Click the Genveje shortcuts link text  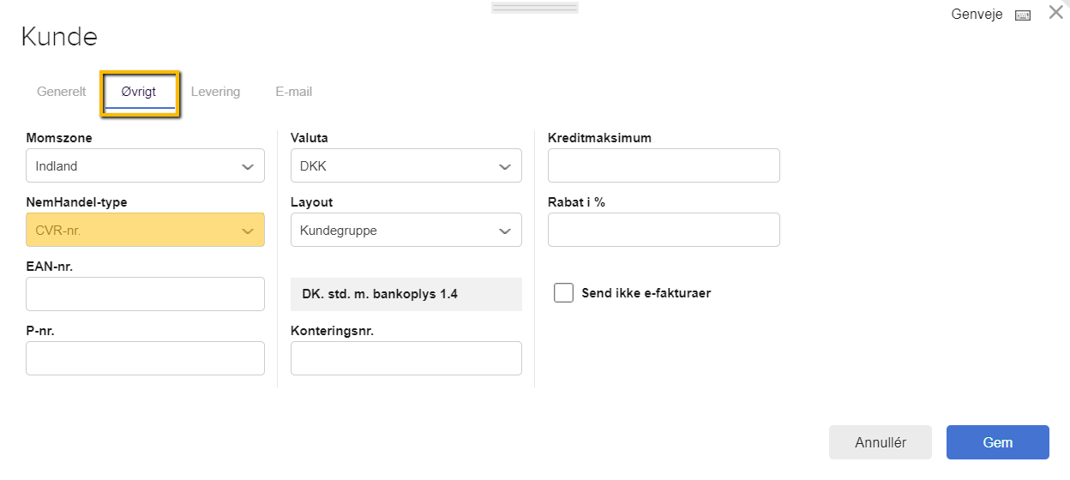coord(977,15)
